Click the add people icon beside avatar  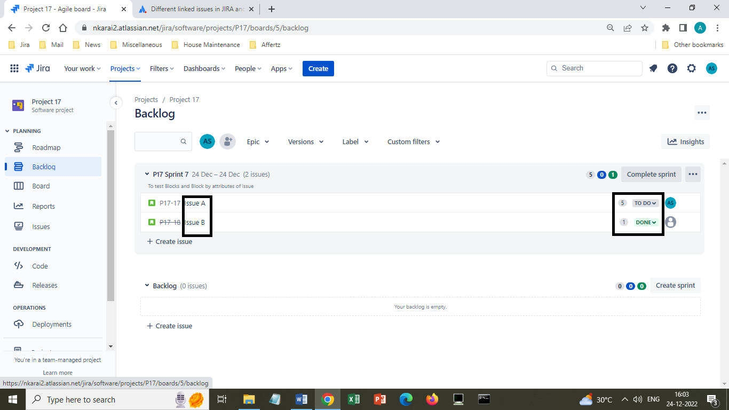point(227,141)
